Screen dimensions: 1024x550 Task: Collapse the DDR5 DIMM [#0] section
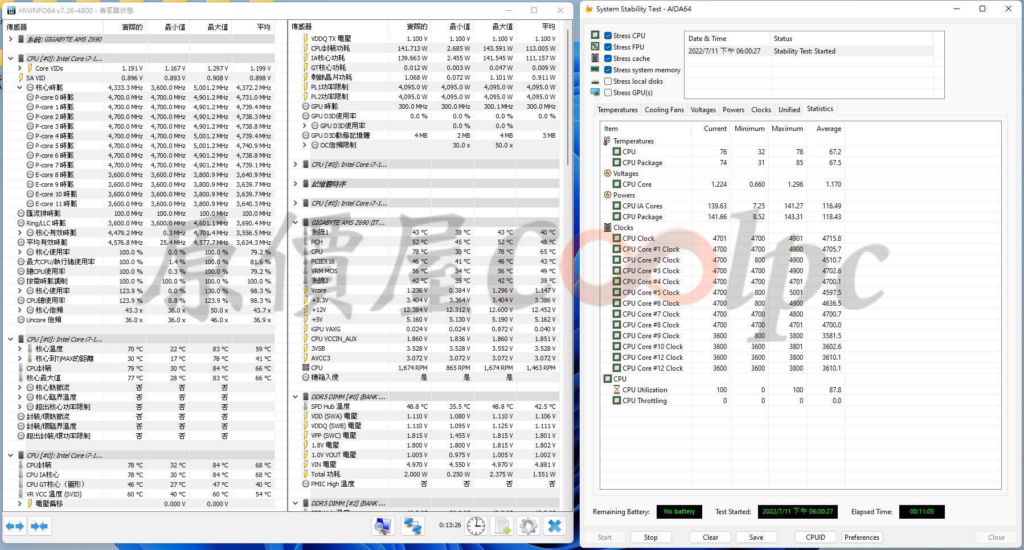point(296,397)
